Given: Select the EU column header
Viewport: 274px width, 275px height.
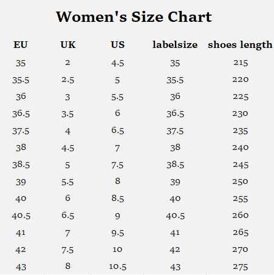Looking at the screenshot, I should (x=21, y=45).
